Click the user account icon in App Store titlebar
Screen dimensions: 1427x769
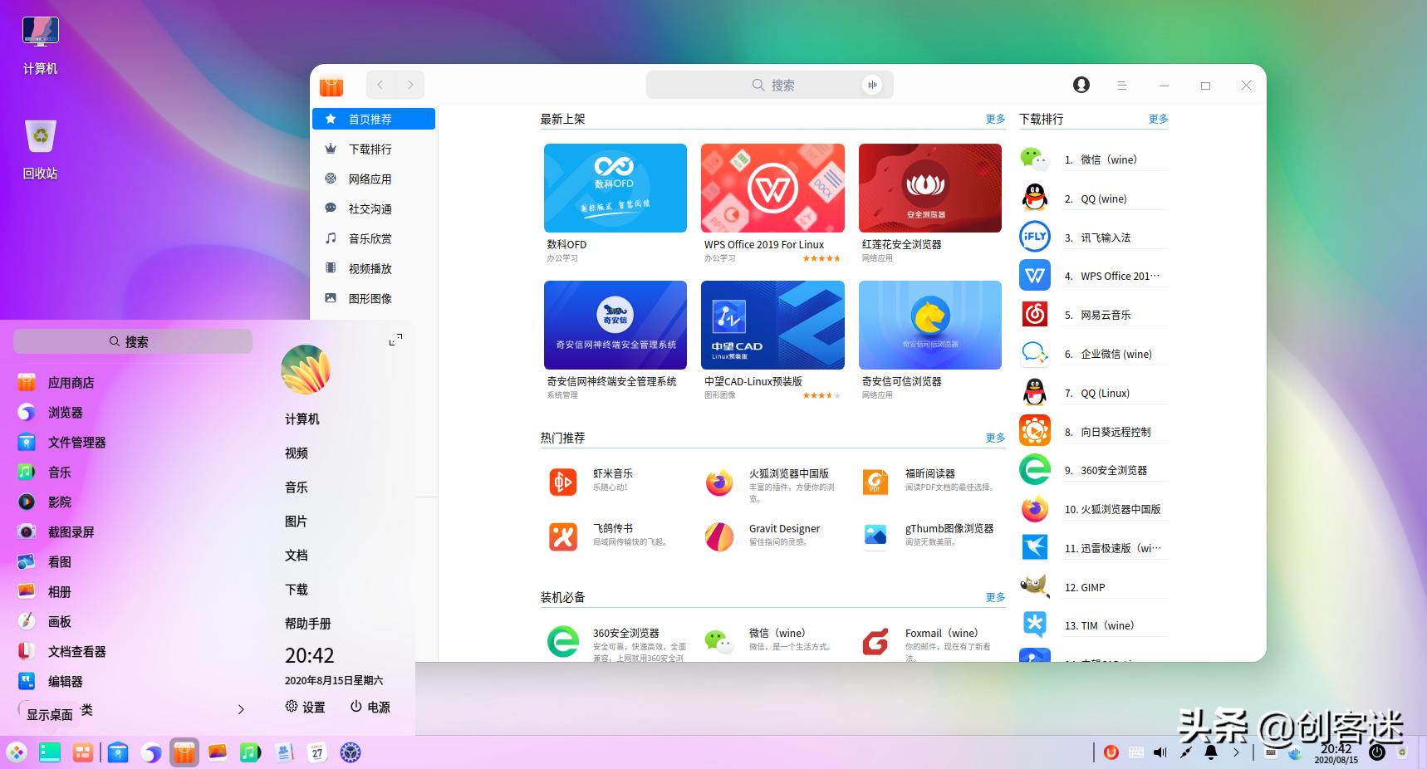pos(1081,85)
